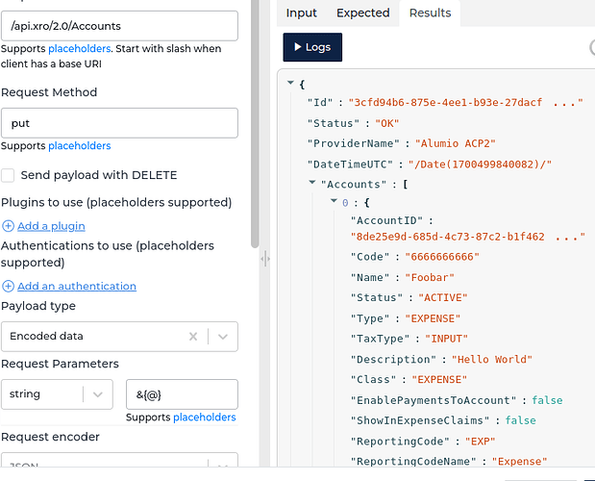Click the Request Method field containing put

coord(119,123)
